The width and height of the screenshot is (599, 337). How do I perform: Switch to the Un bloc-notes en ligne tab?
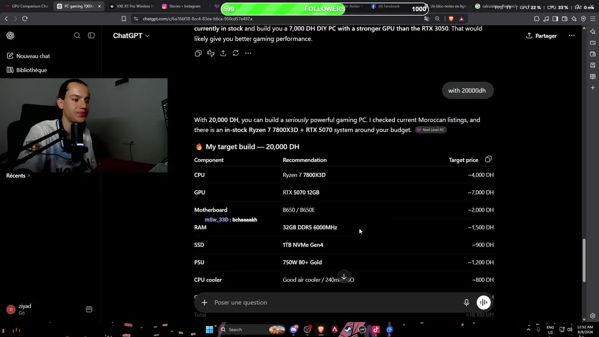click(446, 6)
